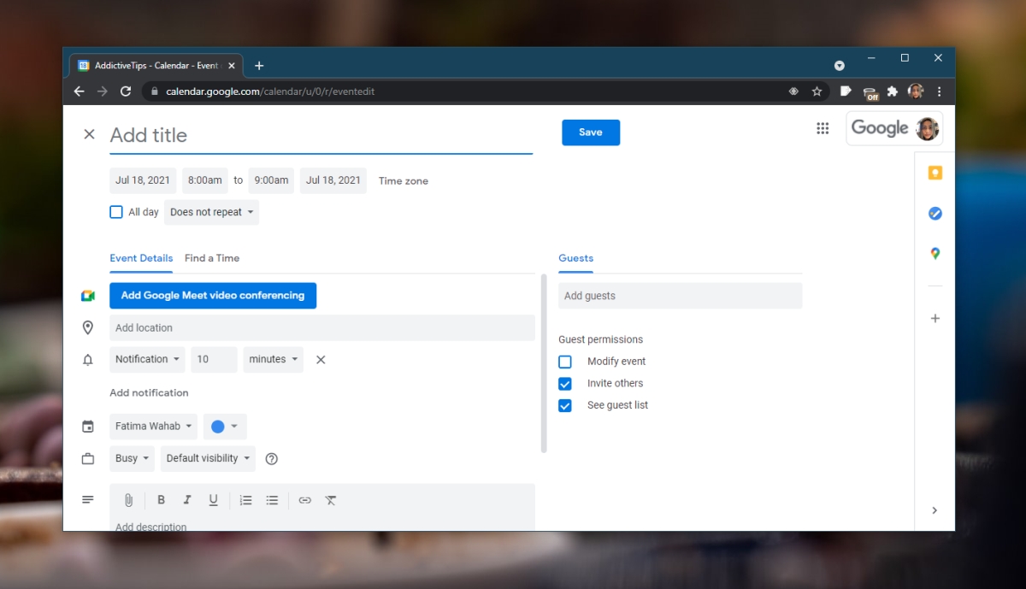Screen dimensions: 1026x589
Task: Check the Modify event guest permission
Action: pyautogui.click(x=564, y=362)
